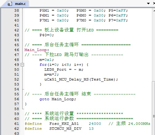Screen dimensions: 155x135
Task: Click the closing brace on line 57
Action: (26, 104)
